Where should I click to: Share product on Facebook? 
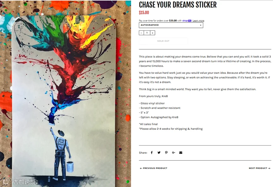pyautogui.click(x=151, y=153)
